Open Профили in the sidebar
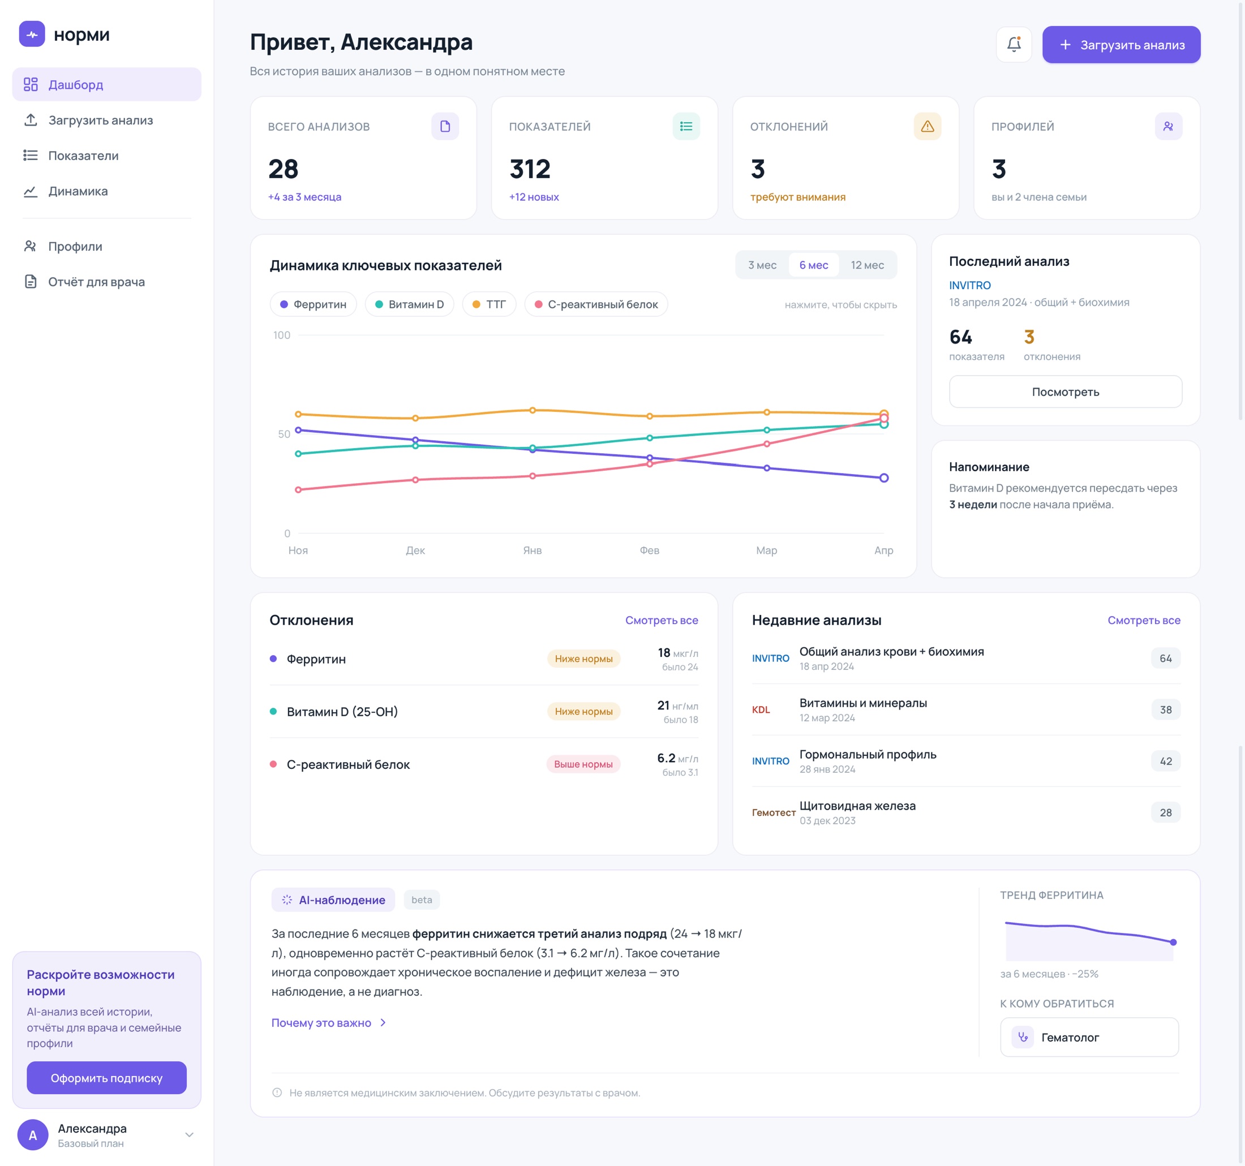 [x=106, y=247]
